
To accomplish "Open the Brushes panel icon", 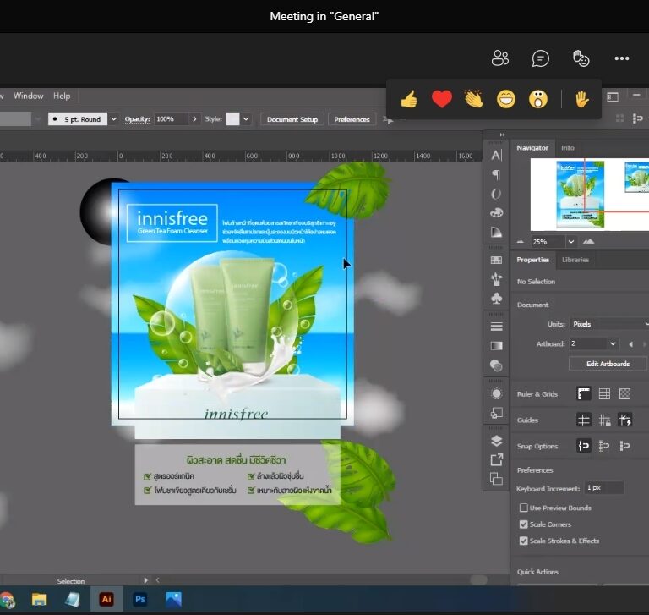I will (496, 279).
